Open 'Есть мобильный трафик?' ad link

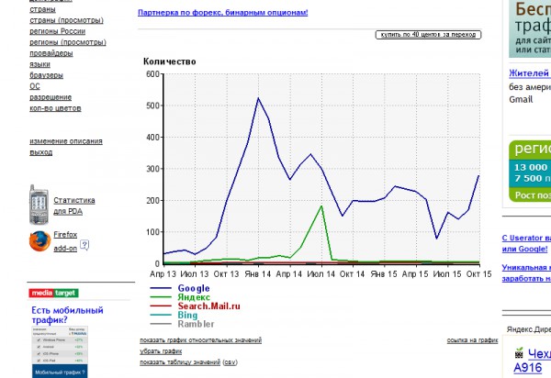click(x=67, y=315)
